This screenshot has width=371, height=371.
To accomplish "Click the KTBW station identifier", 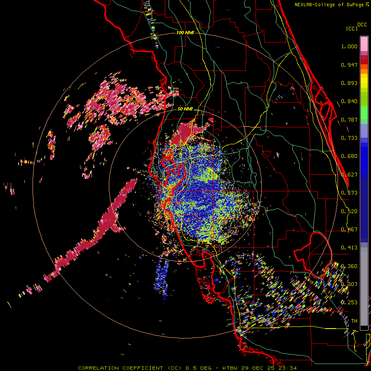I will tap(231, 368).
